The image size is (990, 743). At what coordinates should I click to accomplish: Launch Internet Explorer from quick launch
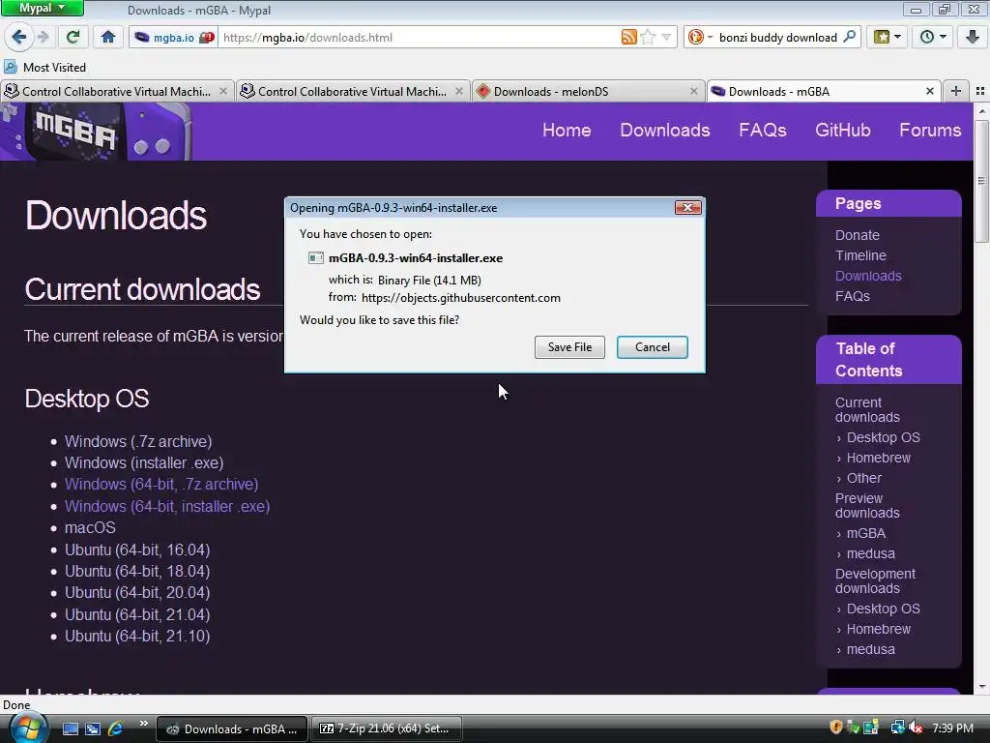[x=116, y=728]
